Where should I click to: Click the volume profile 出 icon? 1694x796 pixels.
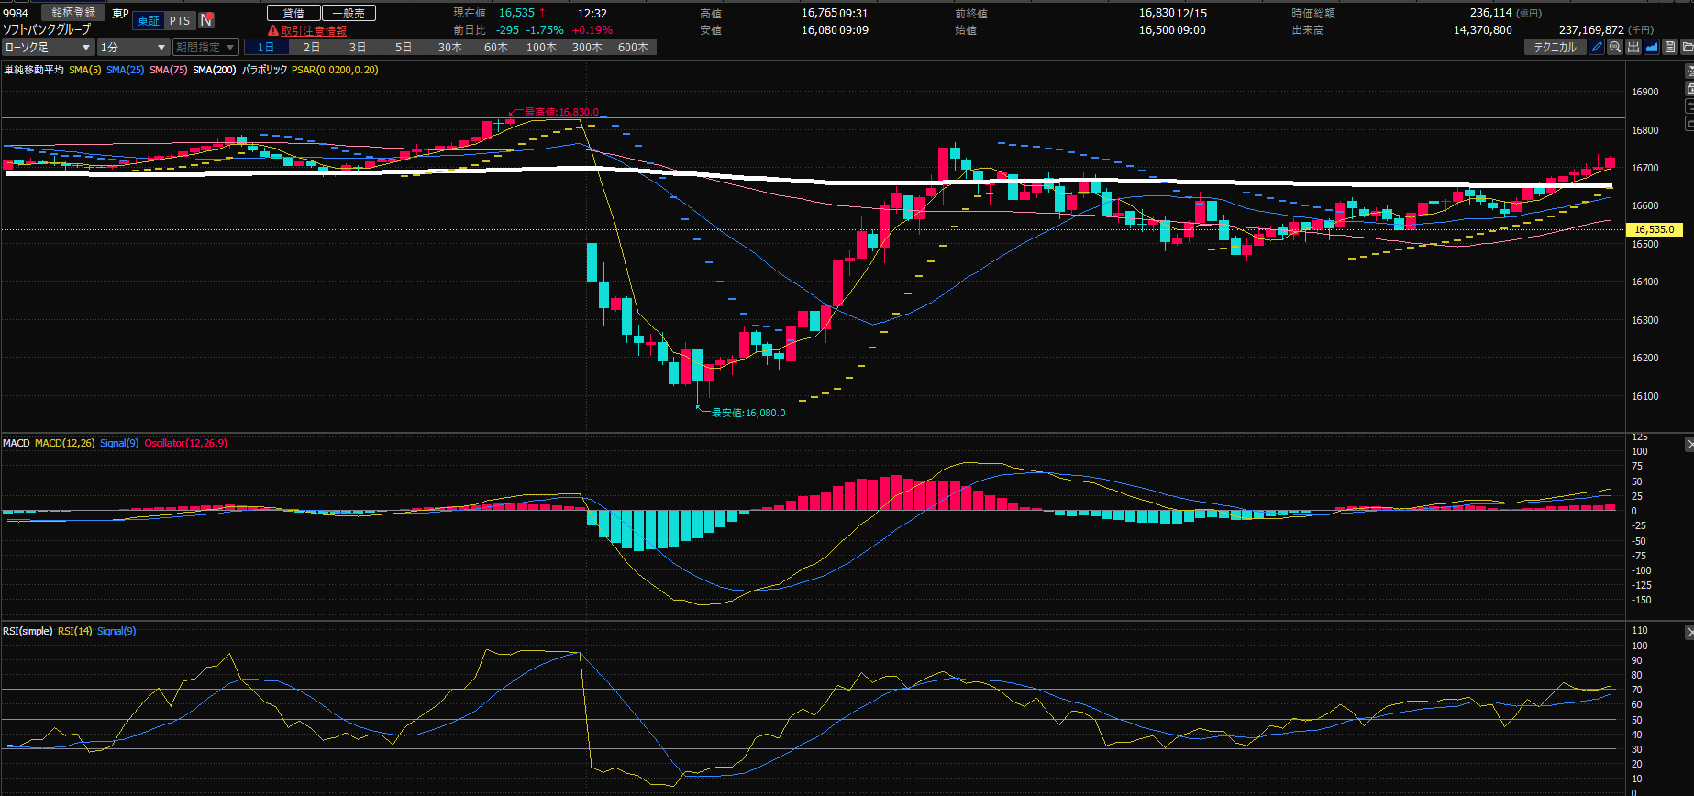(1633, 47)
